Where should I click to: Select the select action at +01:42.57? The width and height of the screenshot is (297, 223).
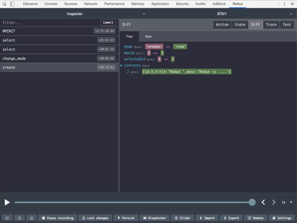[x=59, y=40]
